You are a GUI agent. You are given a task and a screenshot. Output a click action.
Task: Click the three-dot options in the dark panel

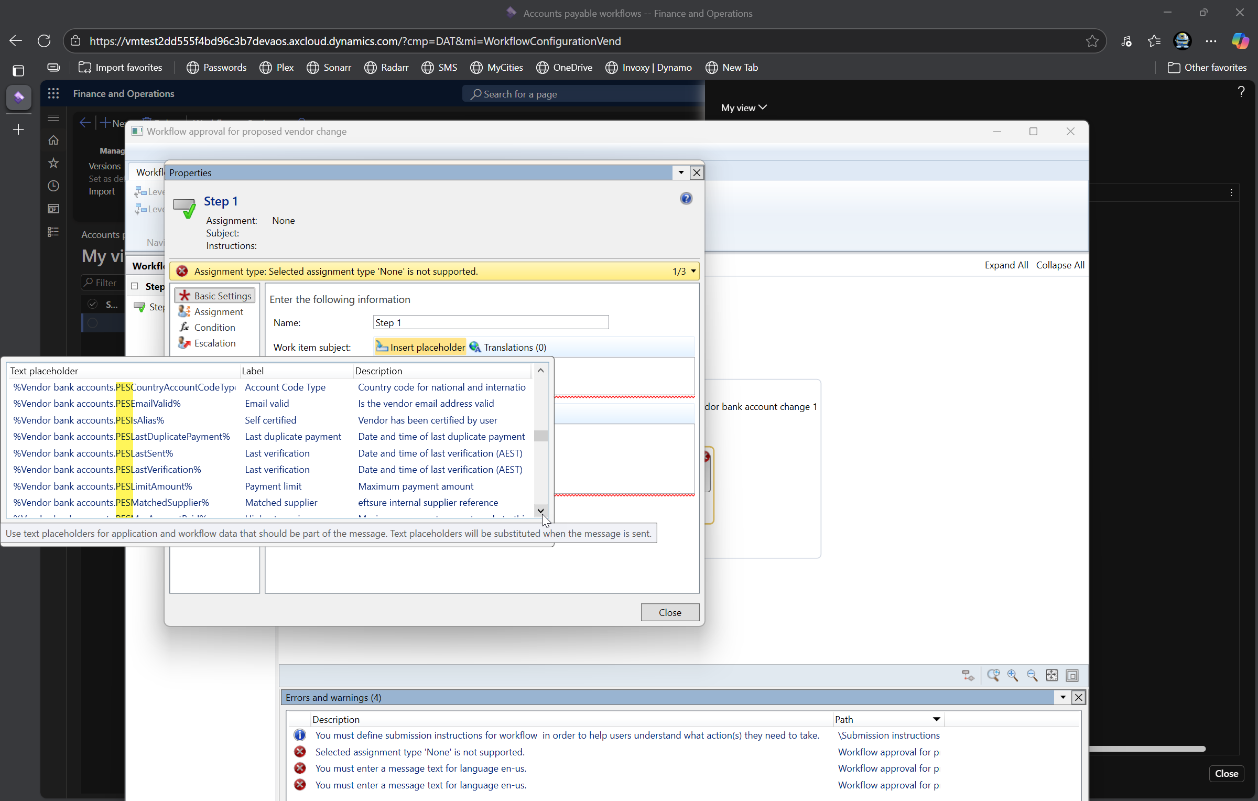(1231, 192)
